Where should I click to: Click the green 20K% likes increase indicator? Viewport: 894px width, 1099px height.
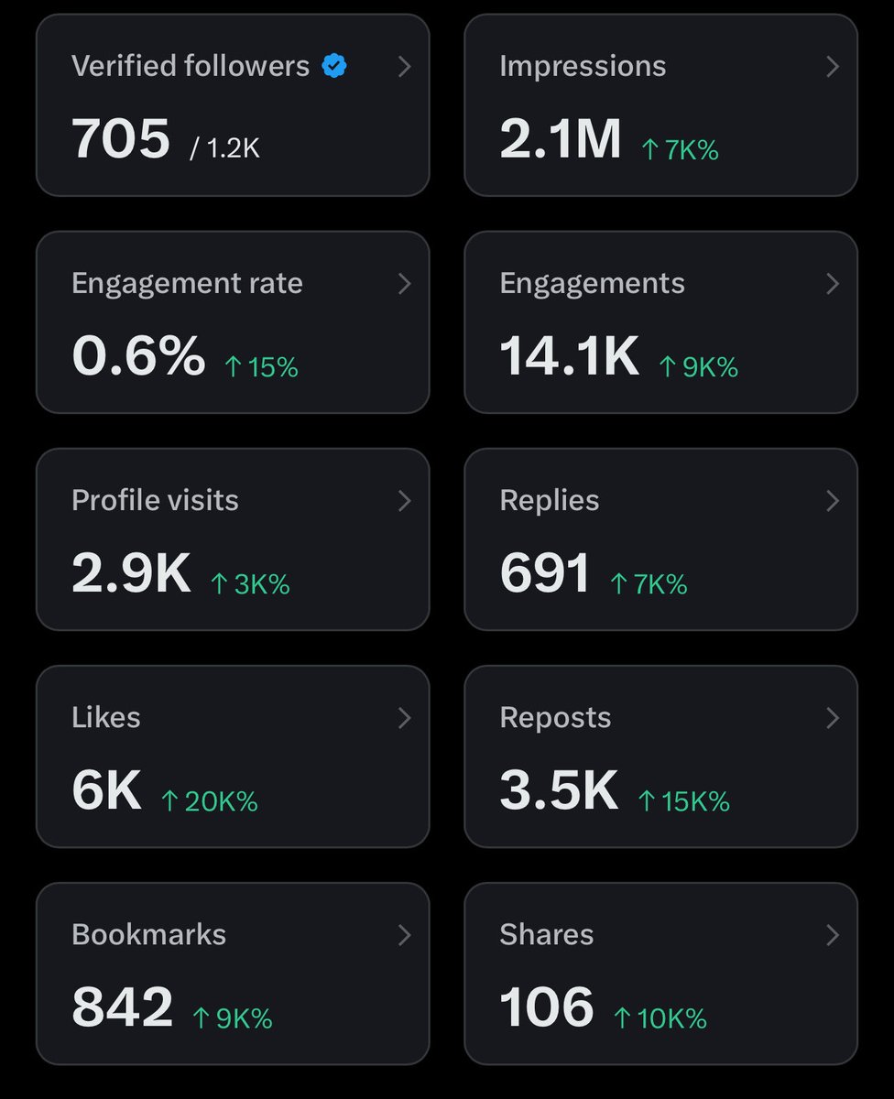click(x=209, y=802)
